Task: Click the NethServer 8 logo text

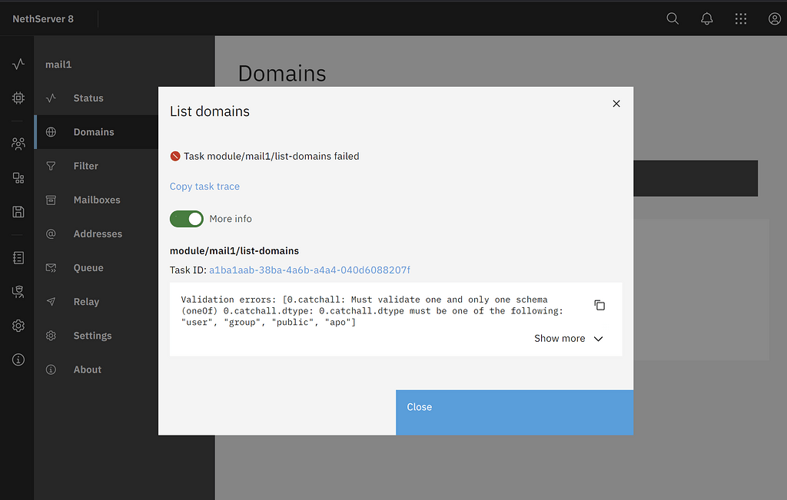Action: click(x=43, y=18)
